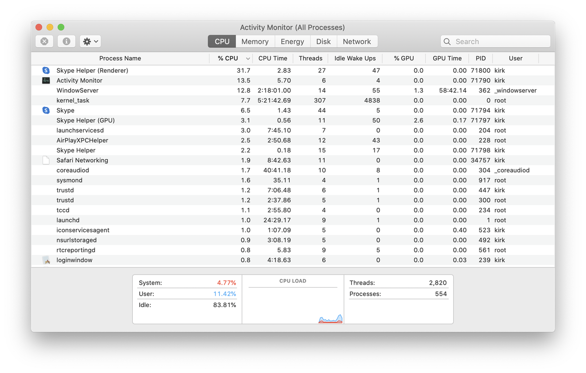Click the Idle 83.81% value
Screen dimensions: 586x373
click(x=225, y=305)
